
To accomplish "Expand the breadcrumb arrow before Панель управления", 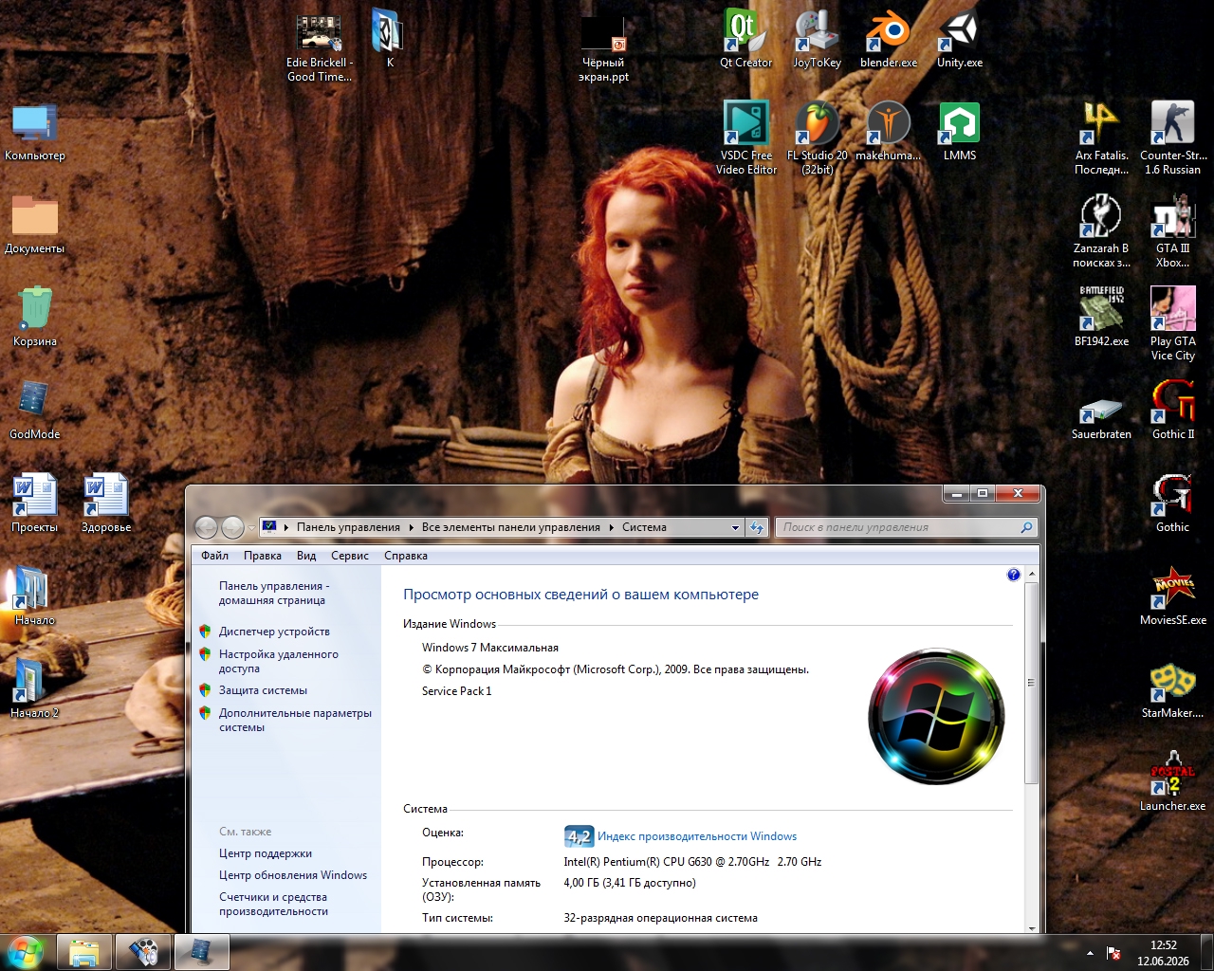I will 286,527.
